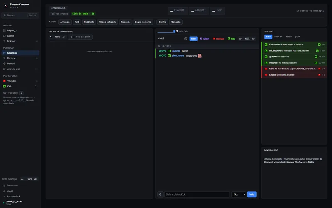
Task: Filter chat to Kick only
Action: pyautogui.click(x=232, y=39)
